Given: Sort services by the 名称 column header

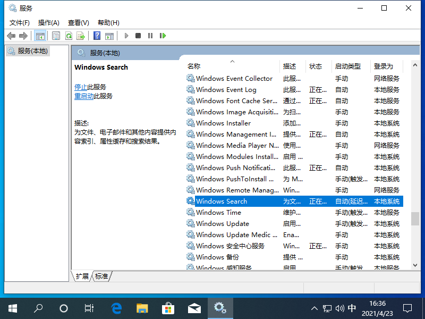Looking at the screenshot, I should click(x=194, y=66).
